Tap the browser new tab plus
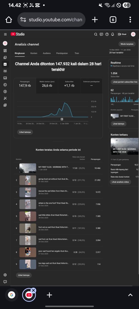 95,20
